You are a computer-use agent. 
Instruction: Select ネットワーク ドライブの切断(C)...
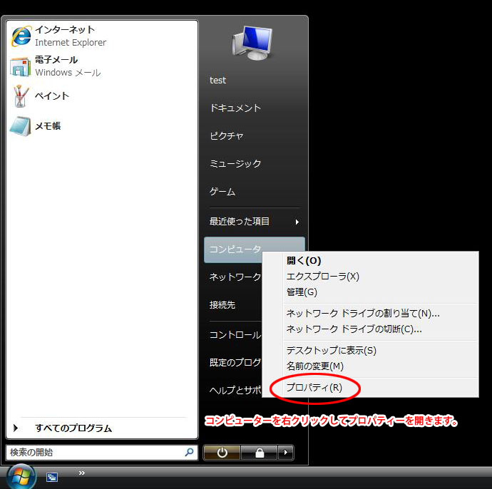pos(370,329)
